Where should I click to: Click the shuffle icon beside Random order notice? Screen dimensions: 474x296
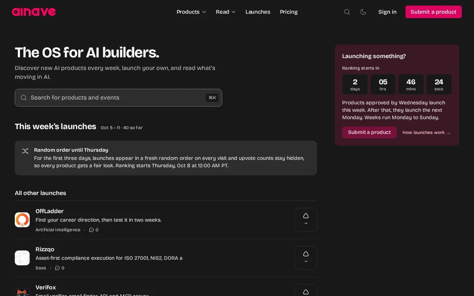click(x=25, y=151)
